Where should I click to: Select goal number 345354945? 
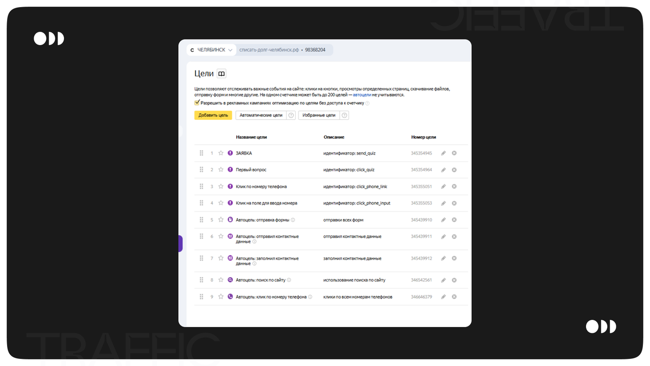[x=421, y=153]
